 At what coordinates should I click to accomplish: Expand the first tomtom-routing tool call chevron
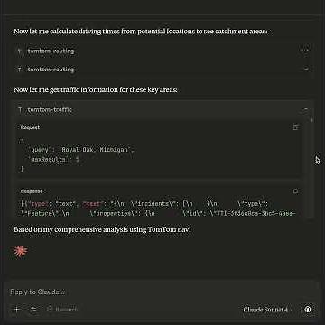(306, 50)
